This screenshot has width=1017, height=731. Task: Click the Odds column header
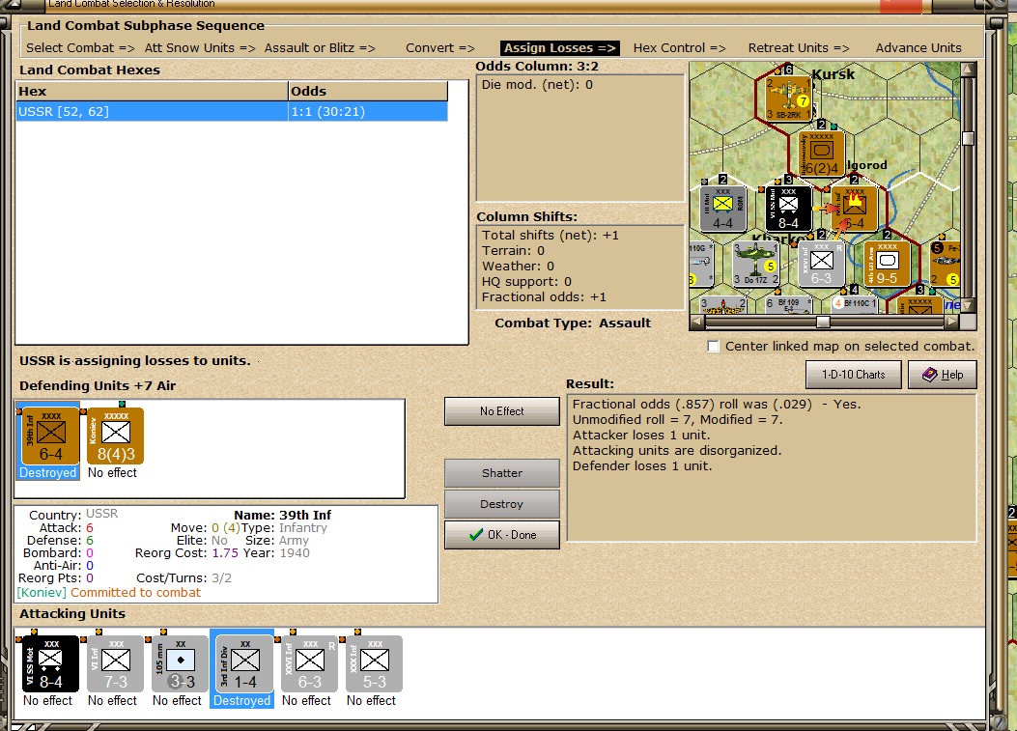(368, 92)
